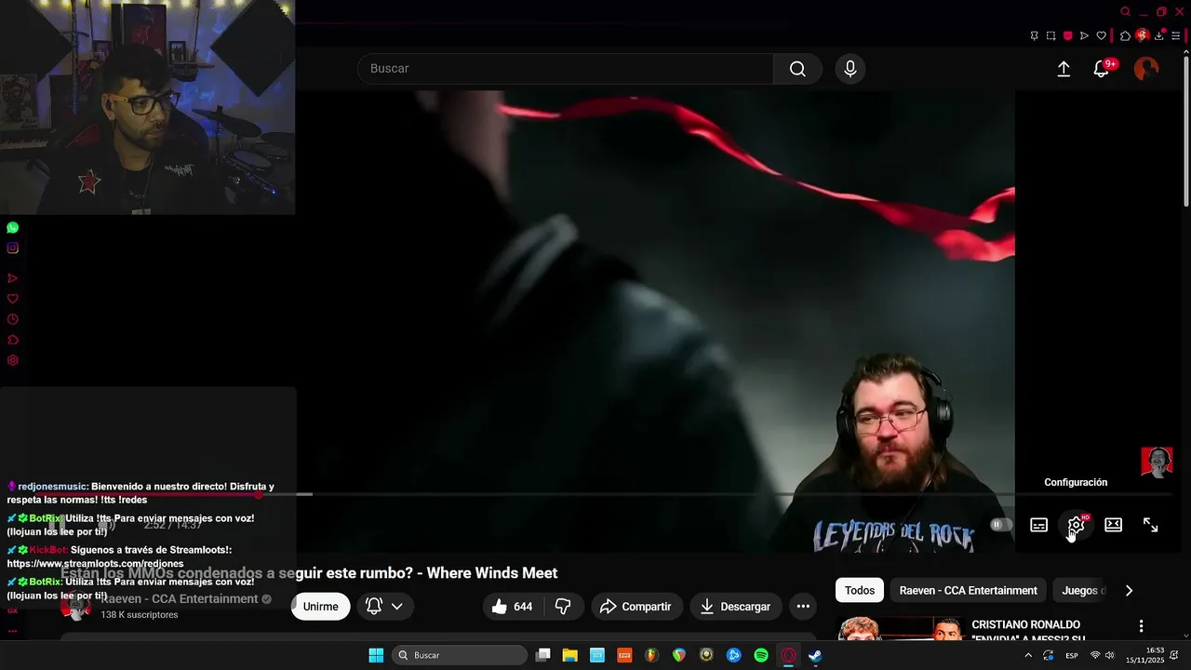Toggle Opera ad blocker shield icon
This screenshot has width=1191, height=670.
click(1067, 35)
